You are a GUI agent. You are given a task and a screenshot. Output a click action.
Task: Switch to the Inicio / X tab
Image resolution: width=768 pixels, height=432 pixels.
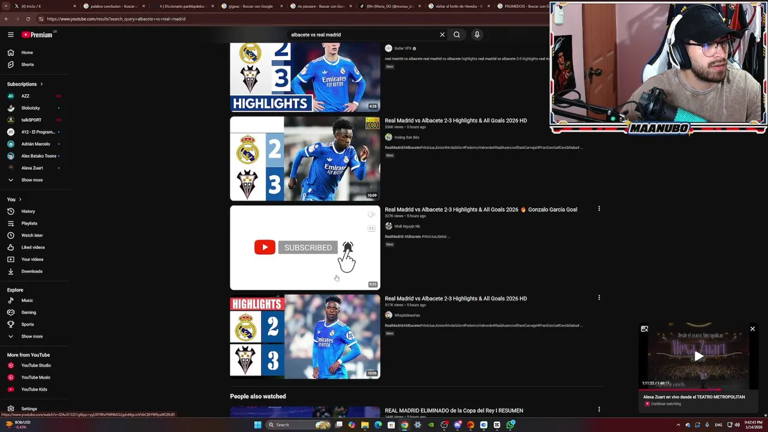[46, 6]
